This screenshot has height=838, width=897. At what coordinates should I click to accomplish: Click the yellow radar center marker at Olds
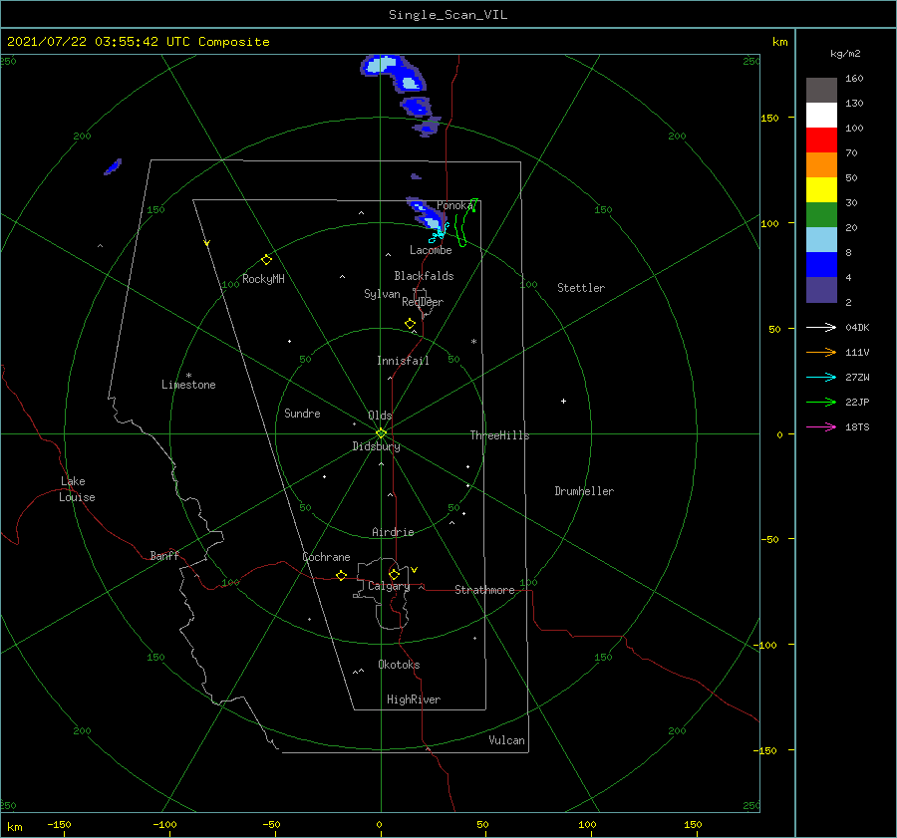click(381, 433)
